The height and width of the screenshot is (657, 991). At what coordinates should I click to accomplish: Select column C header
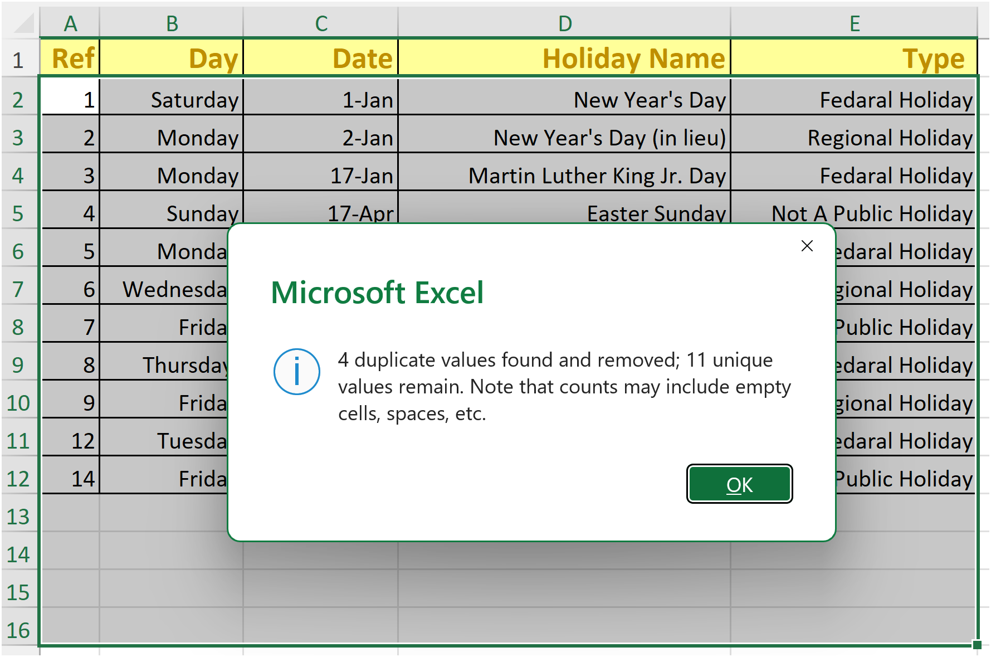(321, 23)
